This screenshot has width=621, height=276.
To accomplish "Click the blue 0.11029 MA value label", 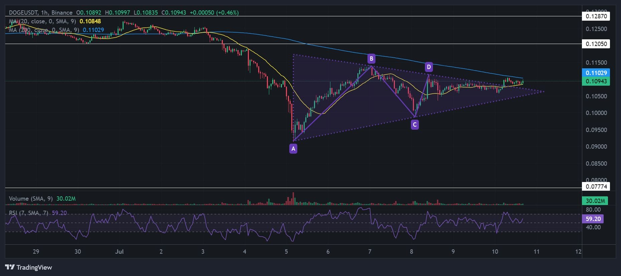I will 596,73.
